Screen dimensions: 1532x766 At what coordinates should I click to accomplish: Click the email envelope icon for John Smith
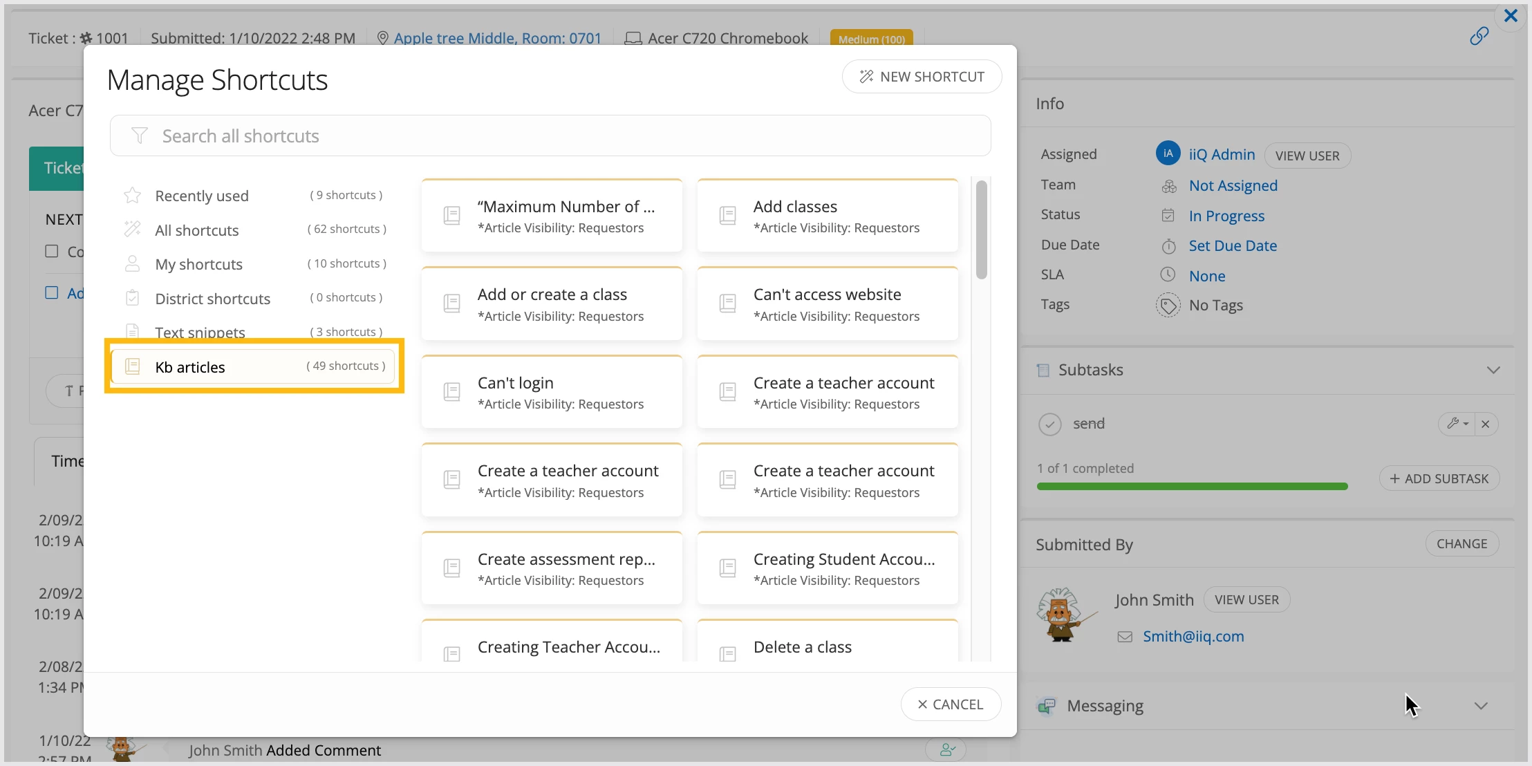1125,637
